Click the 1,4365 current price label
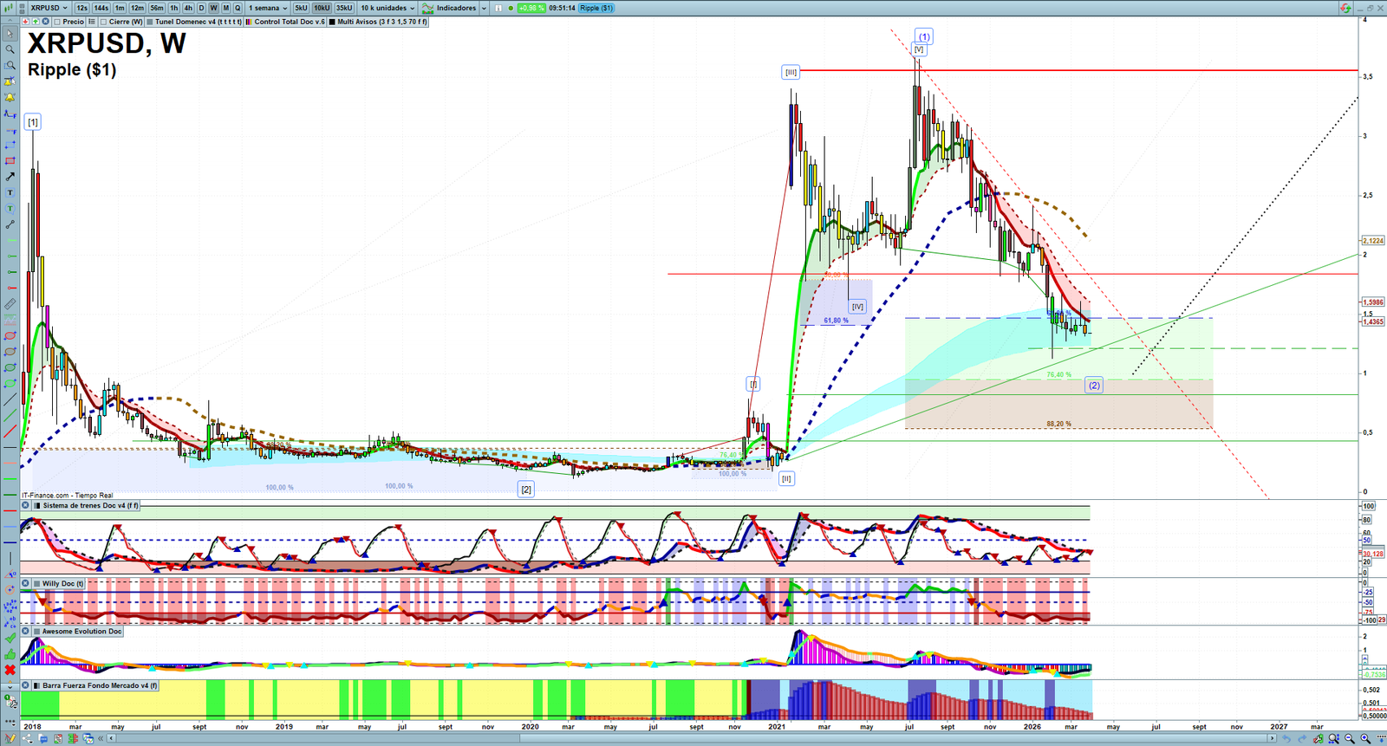1387x746 pixels. 1373,321
